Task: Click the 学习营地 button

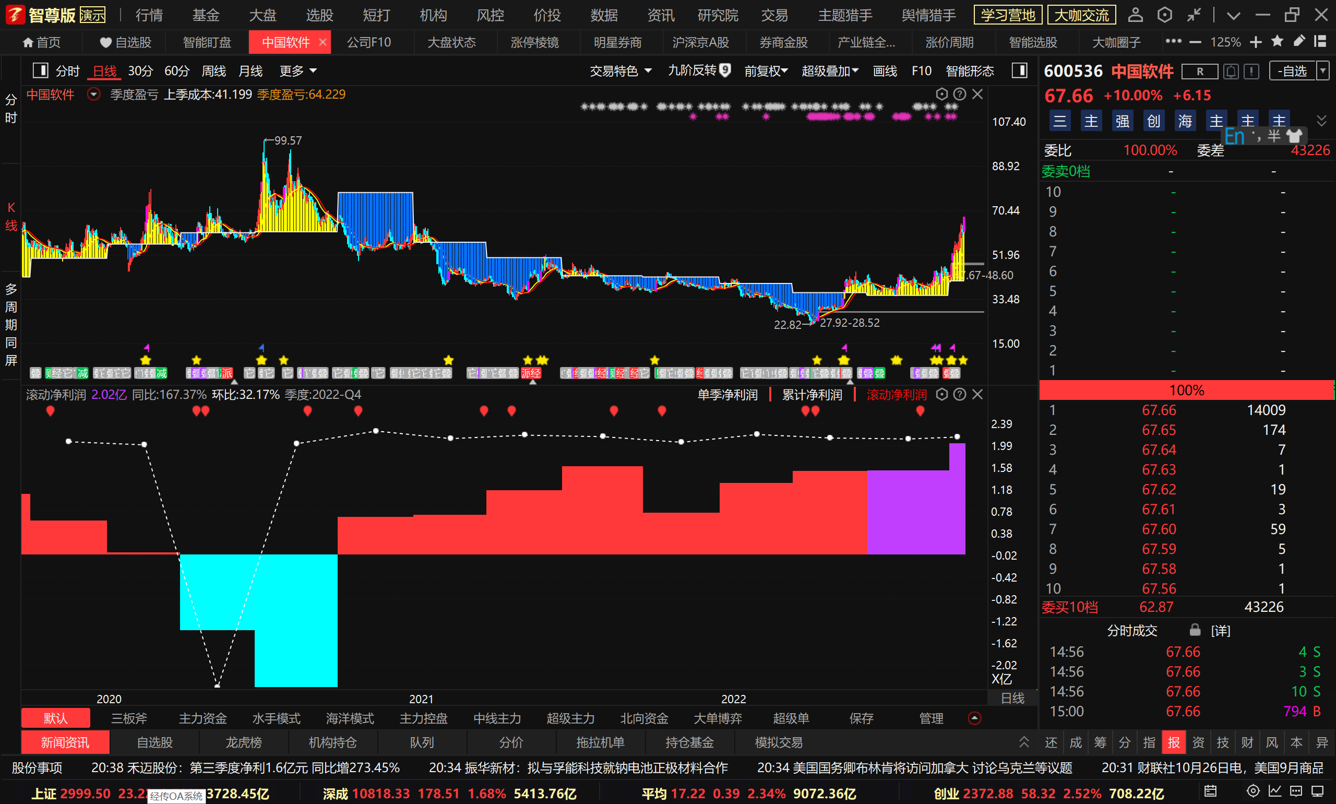Action: (1008, 15)
